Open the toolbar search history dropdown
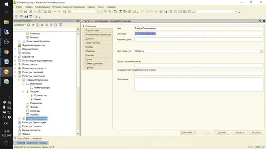The width and height of the screenshot is (266, 149). click(x=98, y=12)
